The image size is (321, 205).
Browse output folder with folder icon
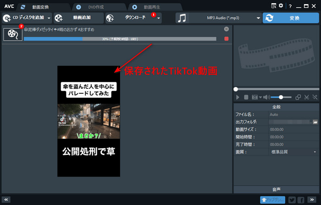(x=315, y=122)
